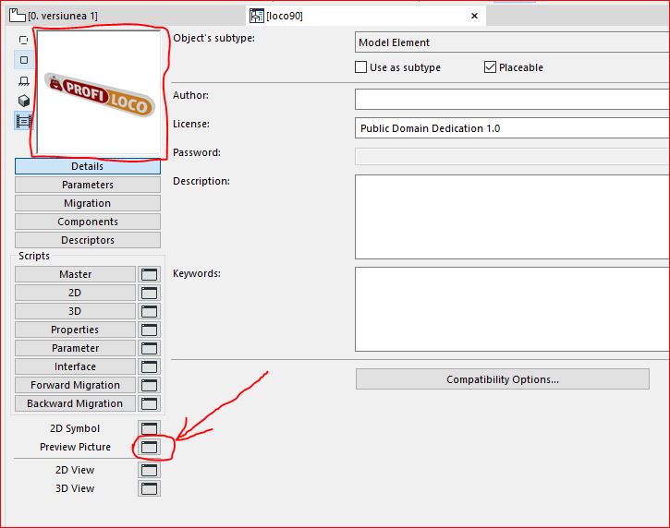The width and height of the screenshot is (670, 528).
Task: Open Interface script window icon
Action: [149, 366]
